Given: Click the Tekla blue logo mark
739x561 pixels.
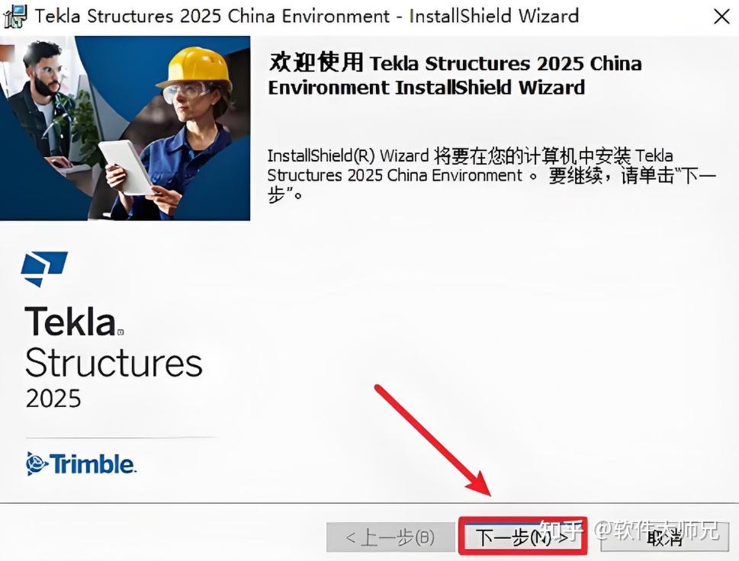Looking at the screenshot, I should [x=44, y=269].
